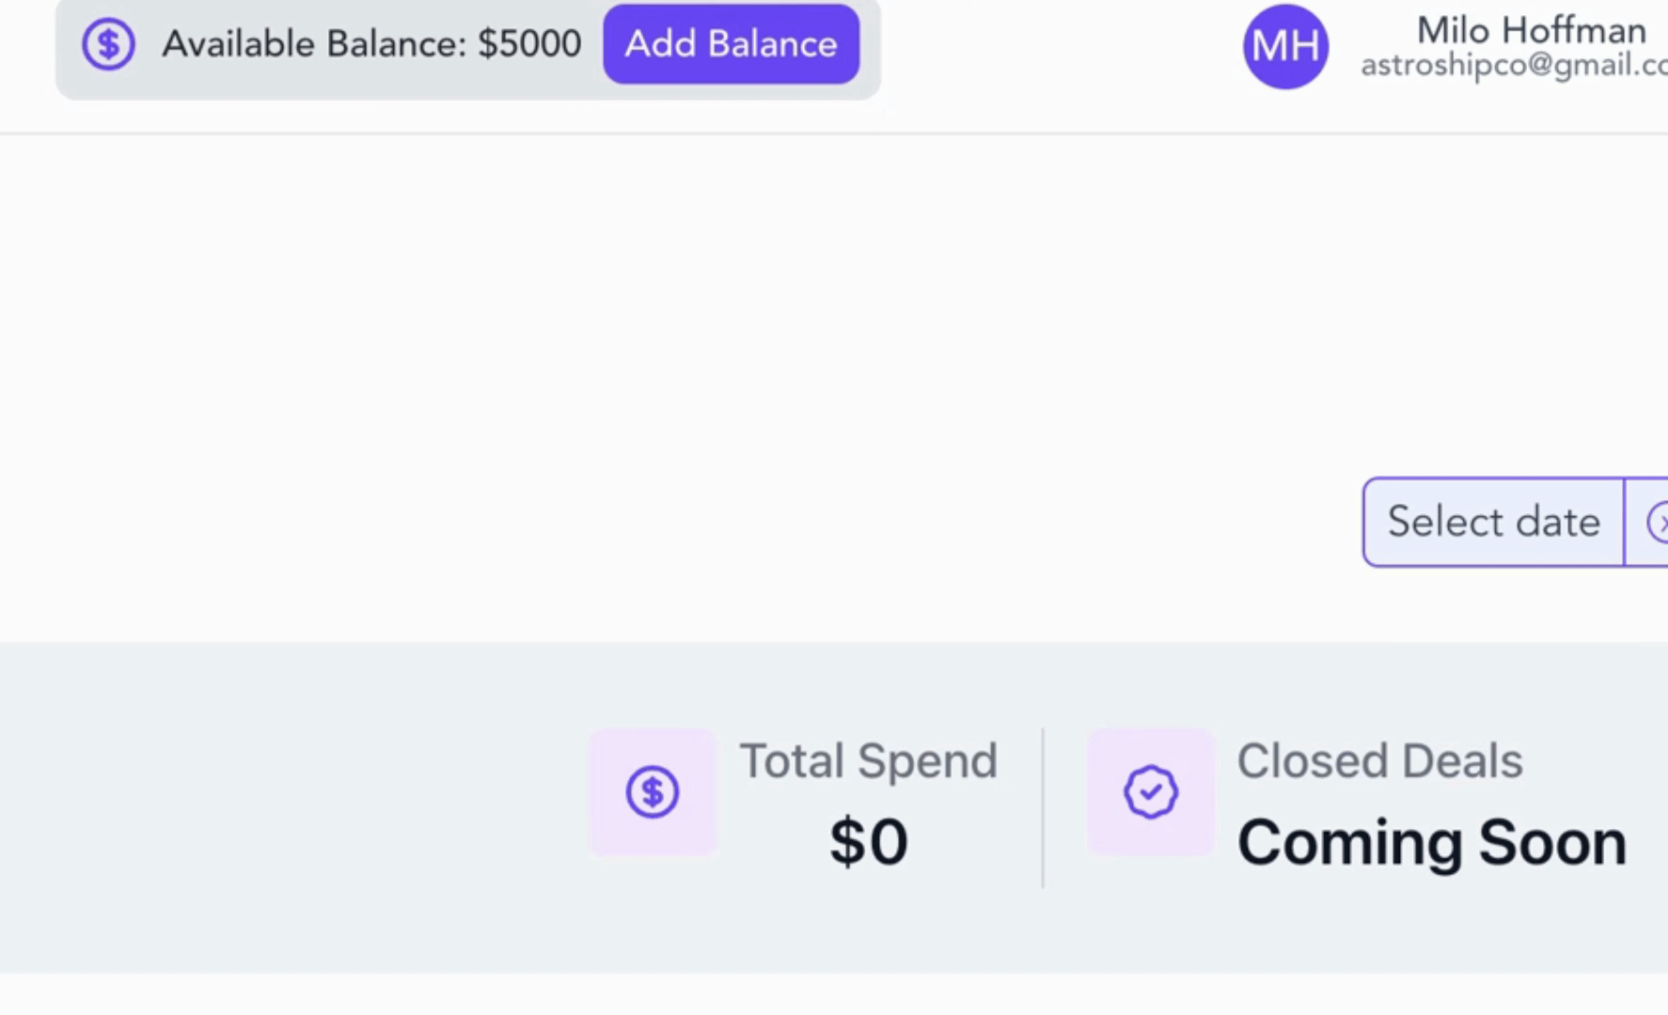
Task: Click the Closed Deals checkmark badge icon
Action: (1151, 792)
